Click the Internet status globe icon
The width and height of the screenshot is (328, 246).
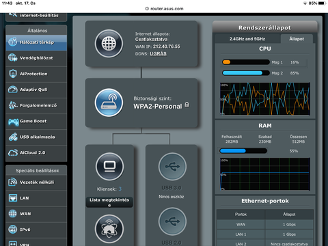tap(109, 44)
